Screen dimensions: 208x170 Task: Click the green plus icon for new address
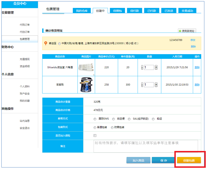pos(180,31)
